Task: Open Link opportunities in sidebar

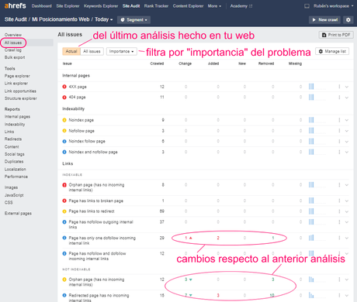Action: [20, 91]
